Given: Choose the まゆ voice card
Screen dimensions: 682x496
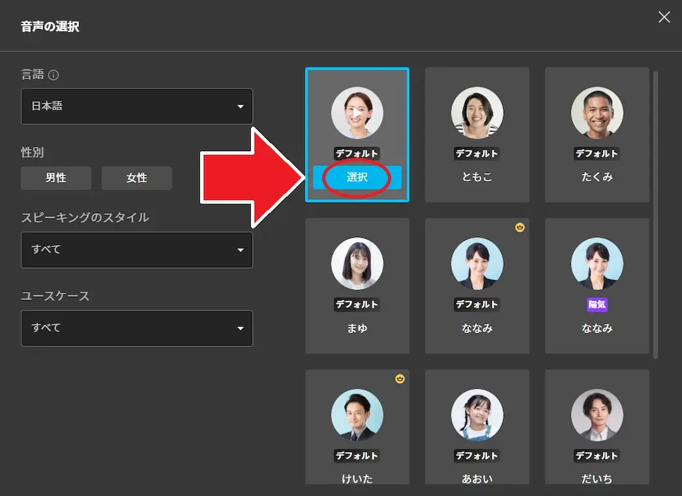Looking at the screenshot, I should point(357,286).
